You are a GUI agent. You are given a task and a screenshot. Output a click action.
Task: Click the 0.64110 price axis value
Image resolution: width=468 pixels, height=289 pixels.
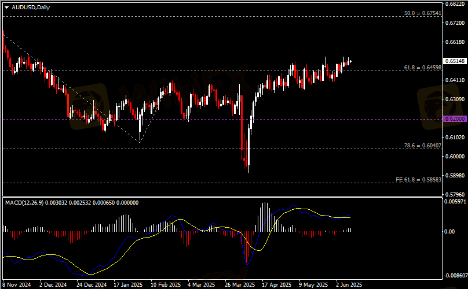point(455,80)
